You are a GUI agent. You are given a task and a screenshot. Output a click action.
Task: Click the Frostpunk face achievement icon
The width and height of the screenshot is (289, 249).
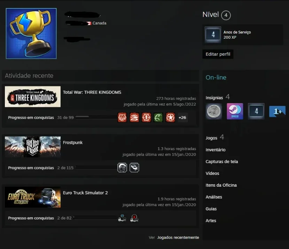tap(122, 168)
